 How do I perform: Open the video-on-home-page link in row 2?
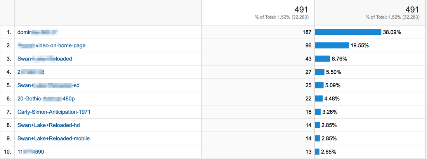click(x=52, y=45)
